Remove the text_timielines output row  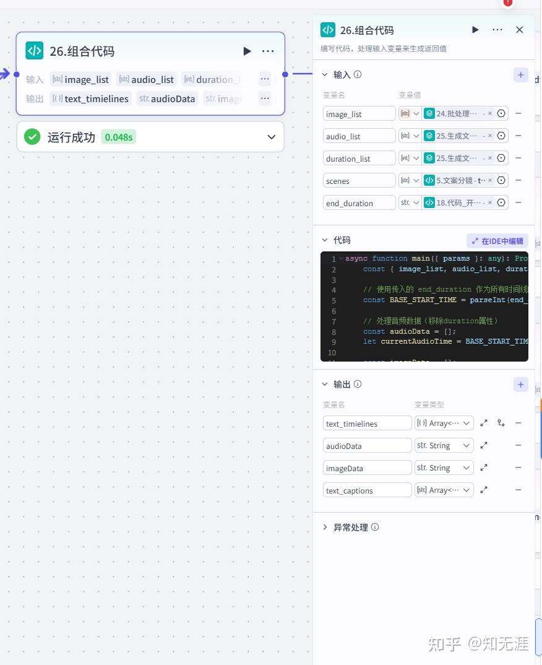(x=518, y=424)
